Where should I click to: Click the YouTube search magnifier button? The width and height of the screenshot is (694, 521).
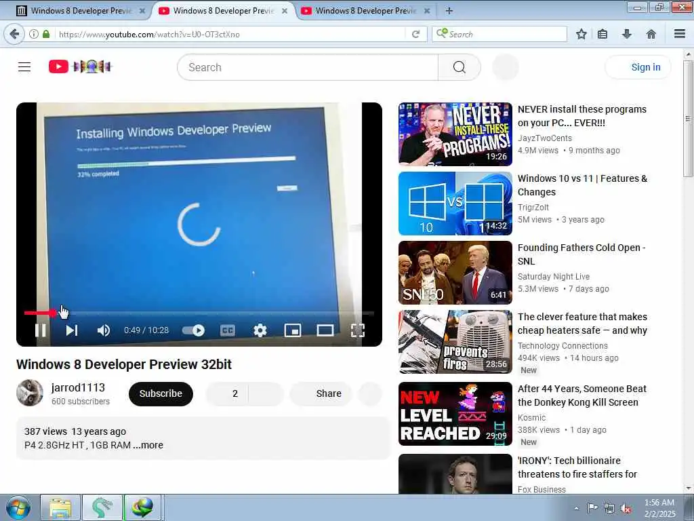click(460, 67)
